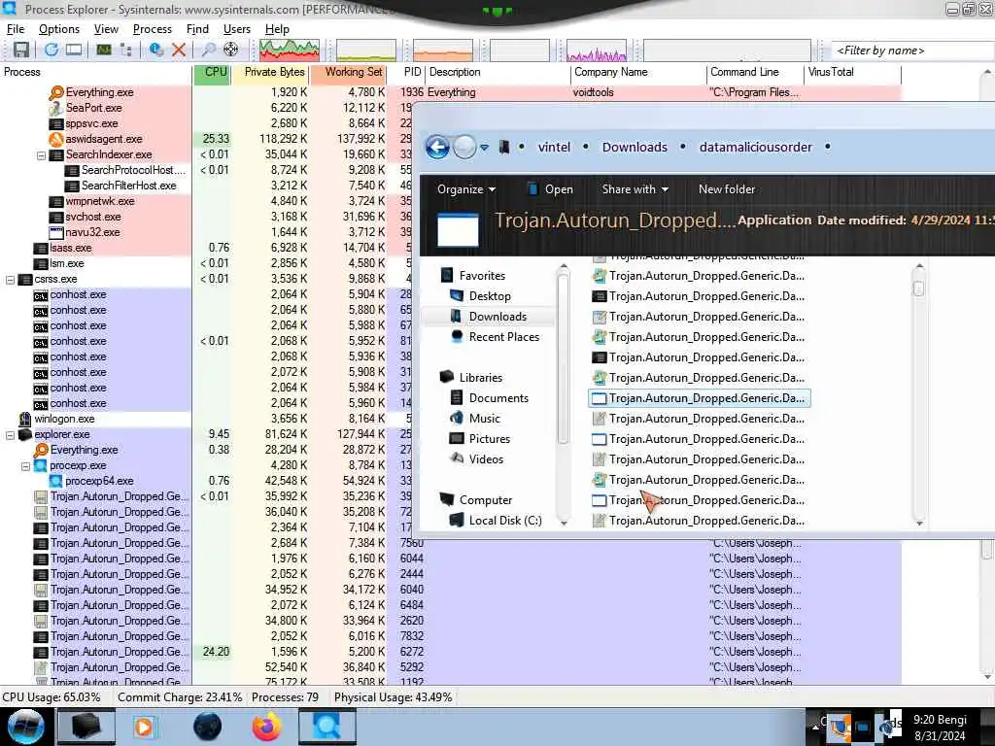
Task: Click the Open button in Explorer toolbar
Action: pyautogui.click(x=550, y=189)
